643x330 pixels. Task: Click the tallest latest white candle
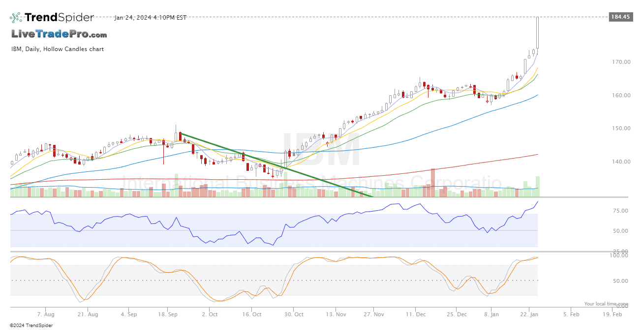click(538, 33)
